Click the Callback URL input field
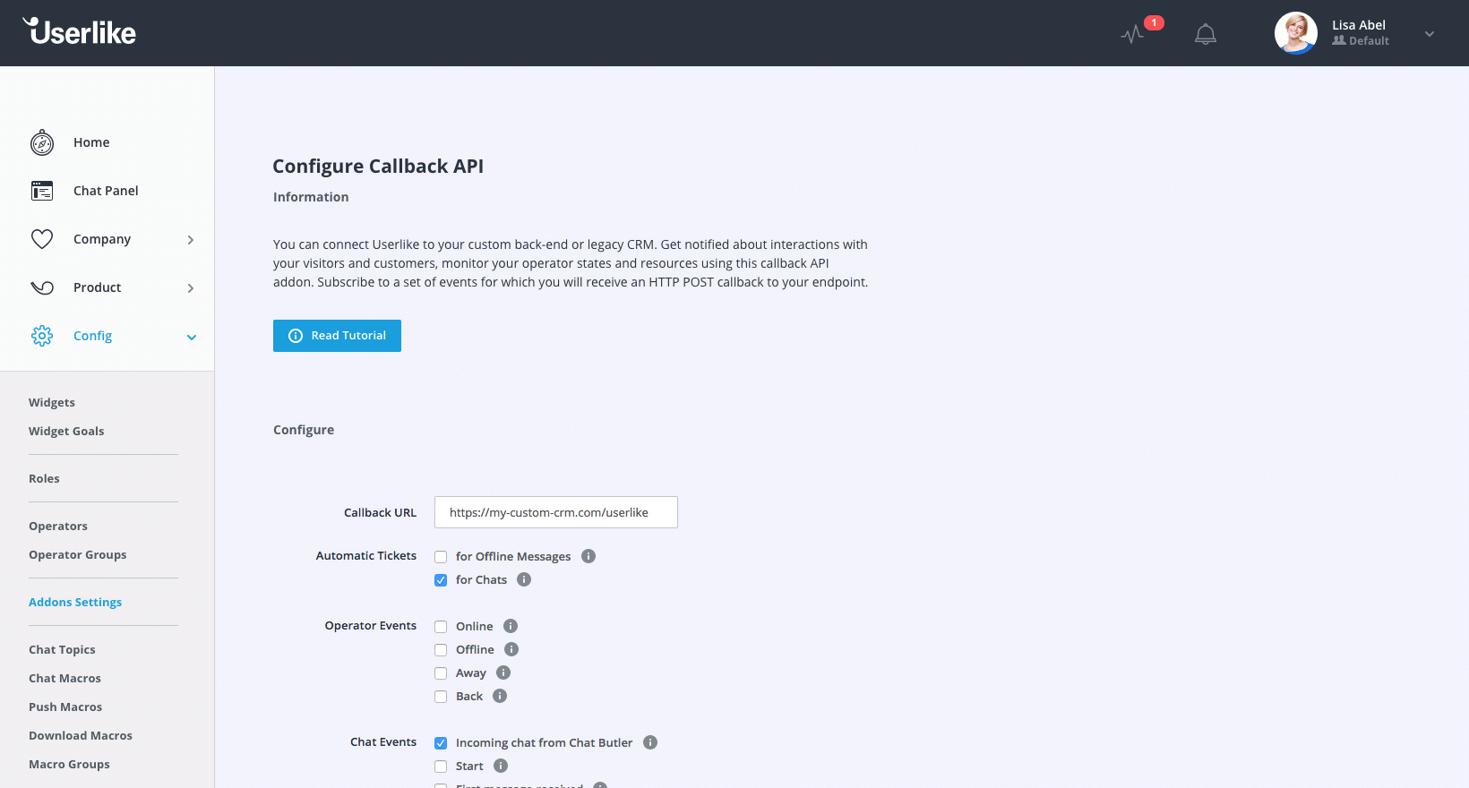 (x=556, y=512)
